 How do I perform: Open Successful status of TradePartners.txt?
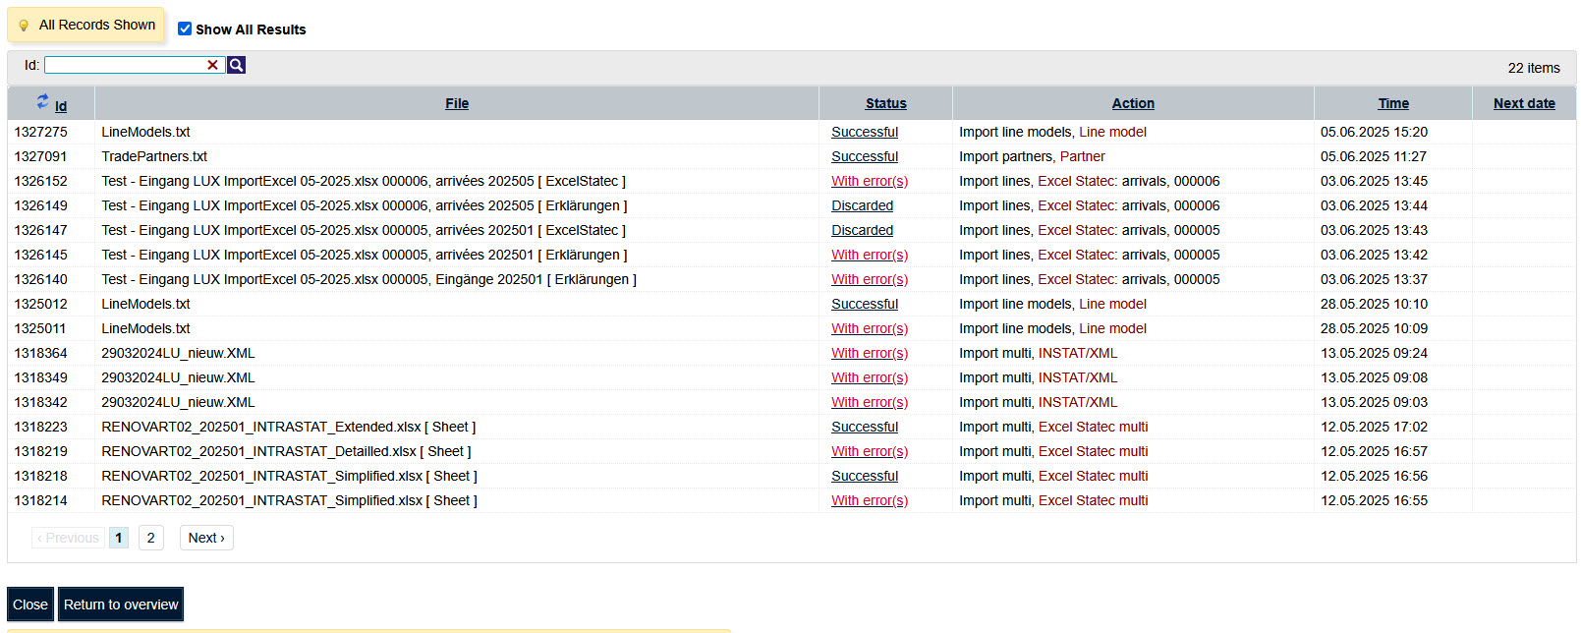click(864, 156)
